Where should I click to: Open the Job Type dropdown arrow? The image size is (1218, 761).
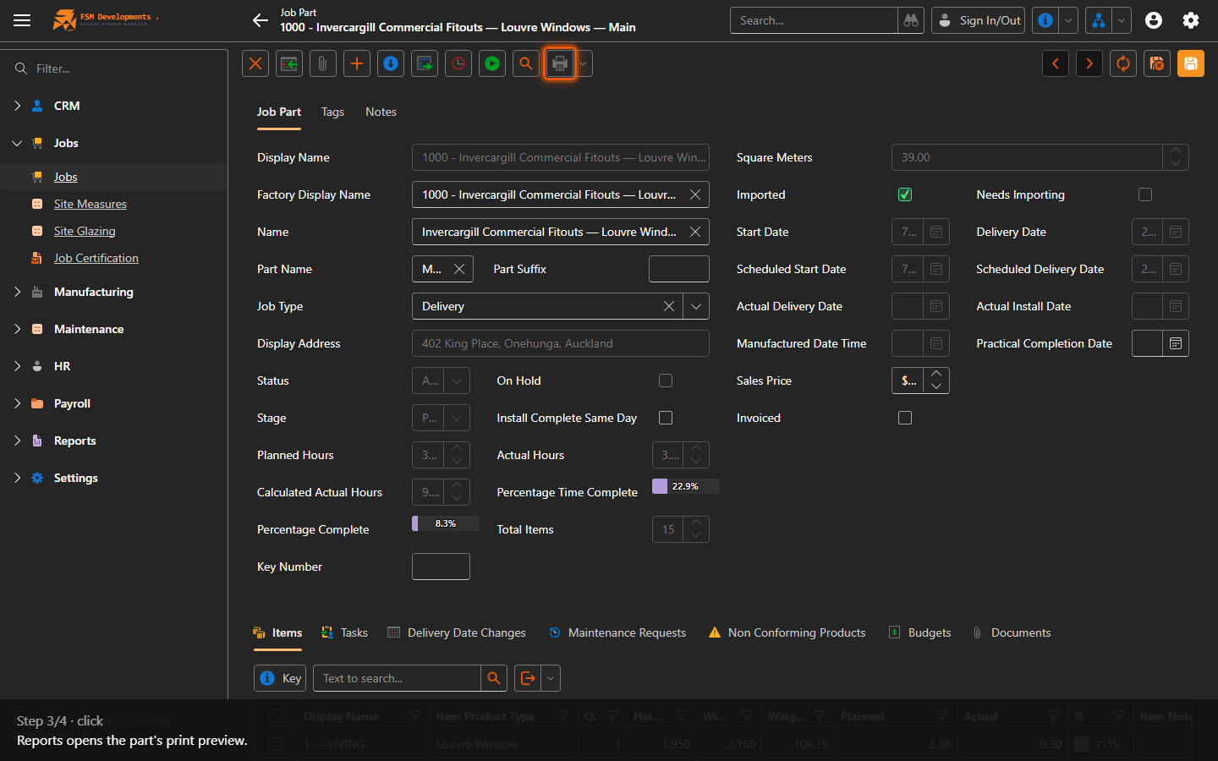pyautogui.click(x=695, y=306)
